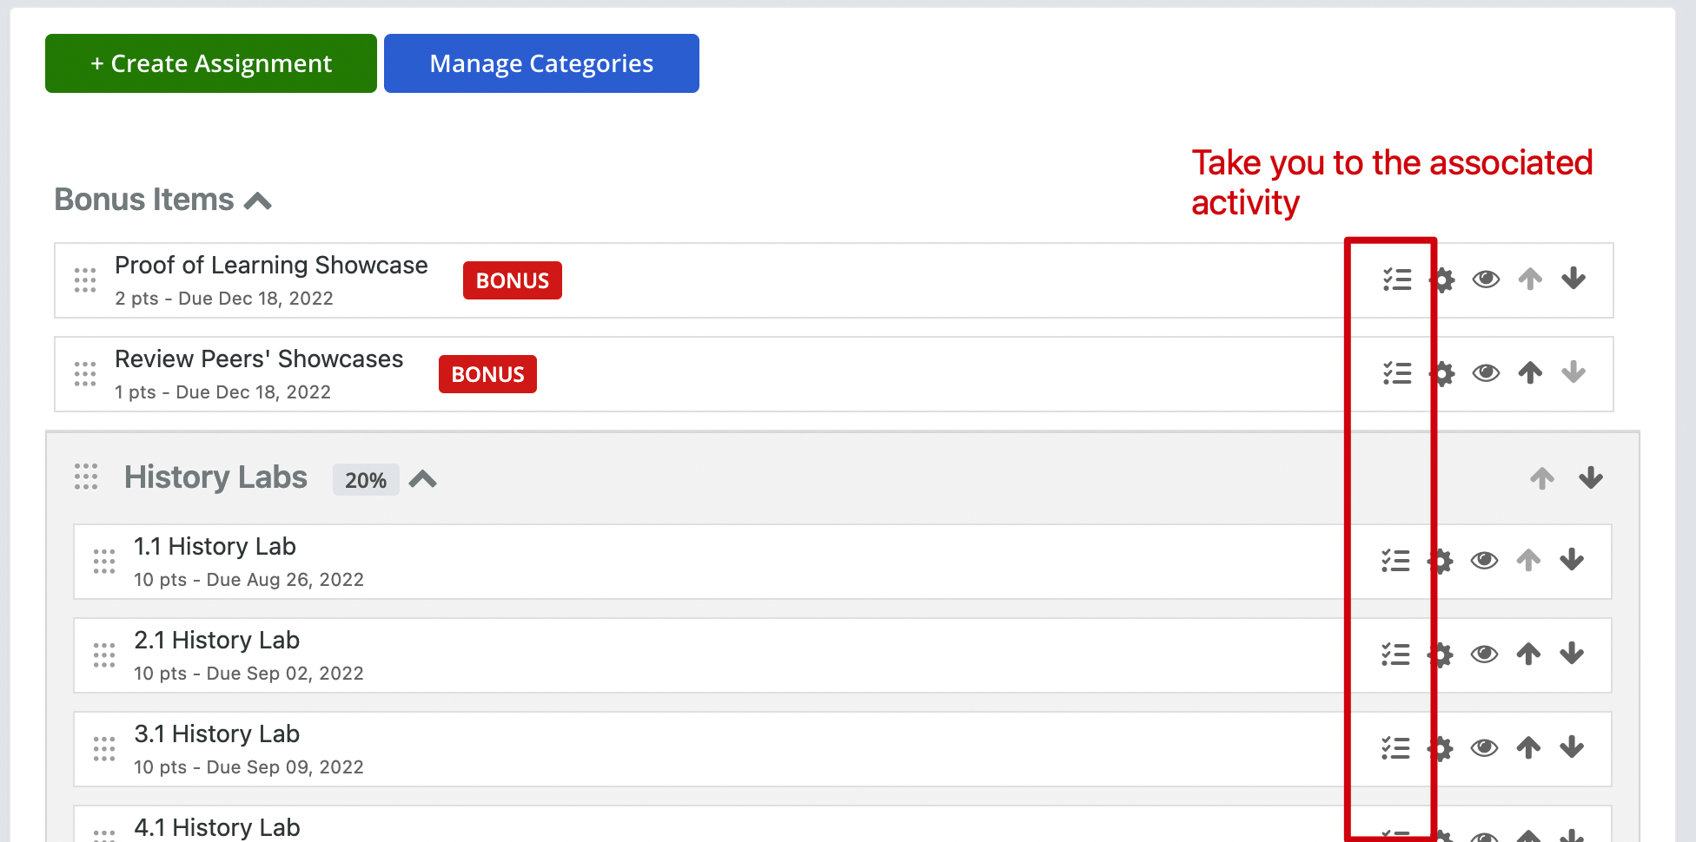Toggle visibility of Proof of Learning Showcase

click(x=1486, y=280)
